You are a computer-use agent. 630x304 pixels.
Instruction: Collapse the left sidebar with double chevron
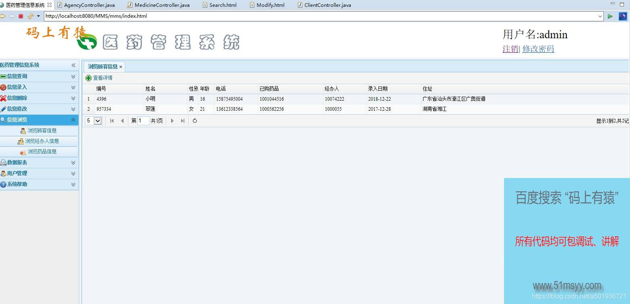tap(73, 65)
